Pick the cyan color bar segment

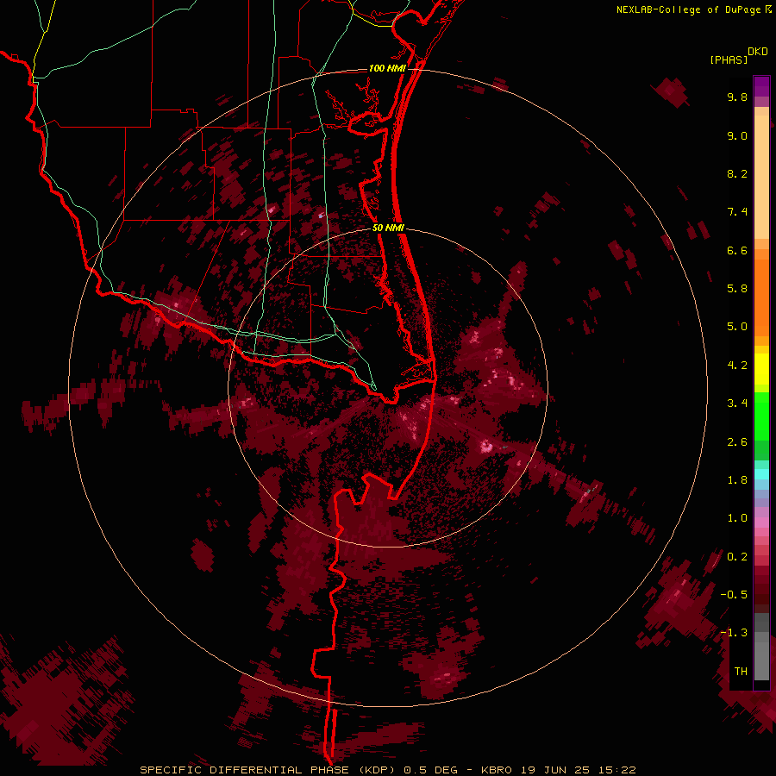tap(761, 474)
